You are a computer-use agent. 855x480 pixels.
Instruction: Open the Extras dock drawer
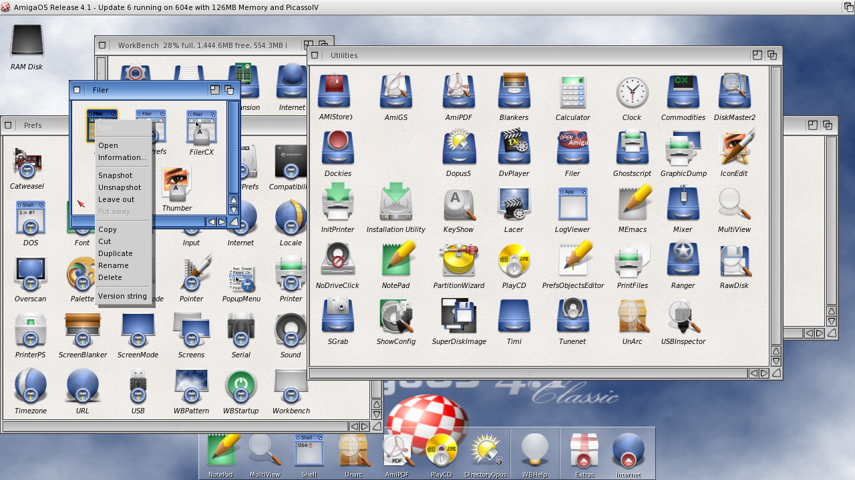click(584, 451)
